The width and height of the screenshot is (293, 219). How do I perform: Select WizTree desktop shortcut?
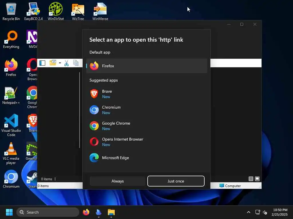(x=78, y=11)
